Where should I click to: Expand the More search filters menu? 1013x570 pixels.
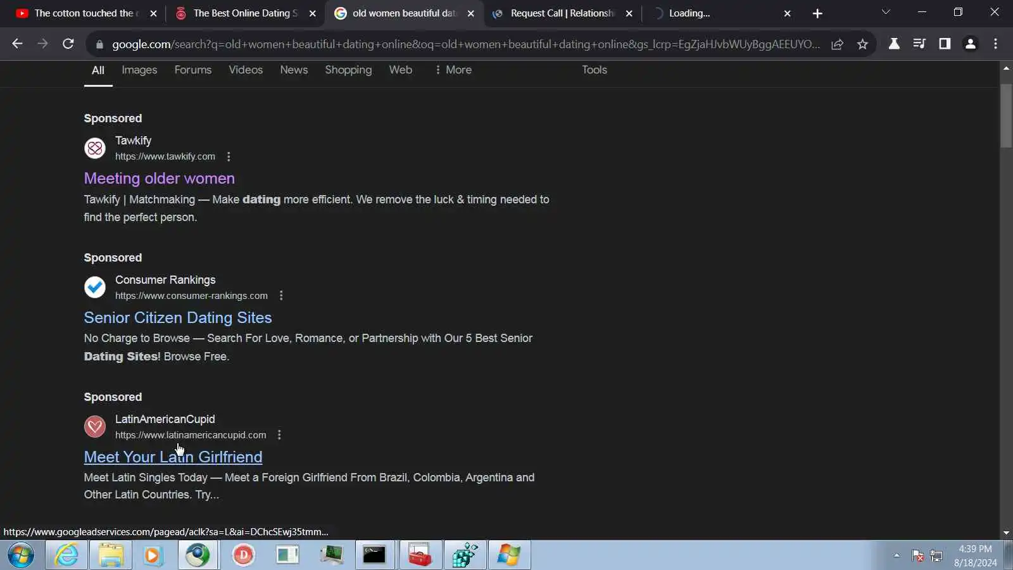coord(453,70)
